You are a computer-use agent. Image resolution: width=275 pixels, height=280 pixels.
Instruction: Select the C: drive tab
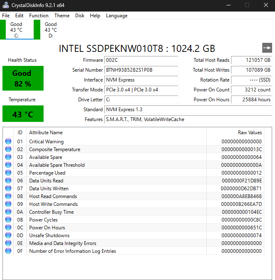(x=16, y=30)
